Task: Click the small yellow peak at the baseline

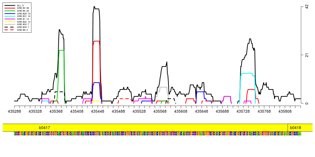Action: point(96,101)
